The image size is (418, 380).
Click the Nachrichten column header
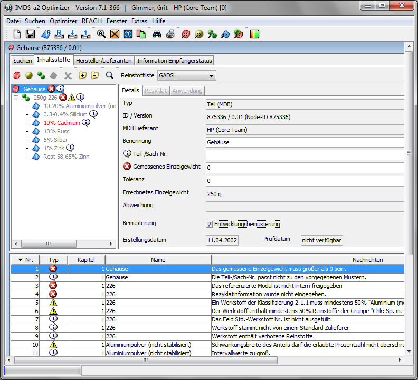308,260
